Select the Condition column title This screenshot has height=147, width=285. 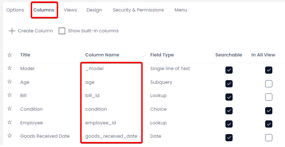click(x=31, y=109)
